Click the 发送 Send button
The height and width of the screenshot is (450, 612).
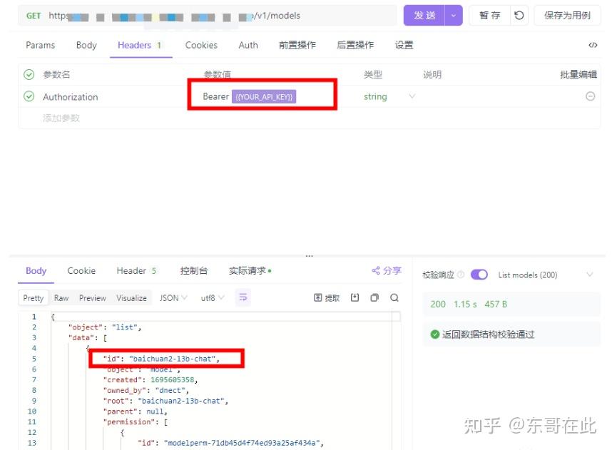click(426, 14)
